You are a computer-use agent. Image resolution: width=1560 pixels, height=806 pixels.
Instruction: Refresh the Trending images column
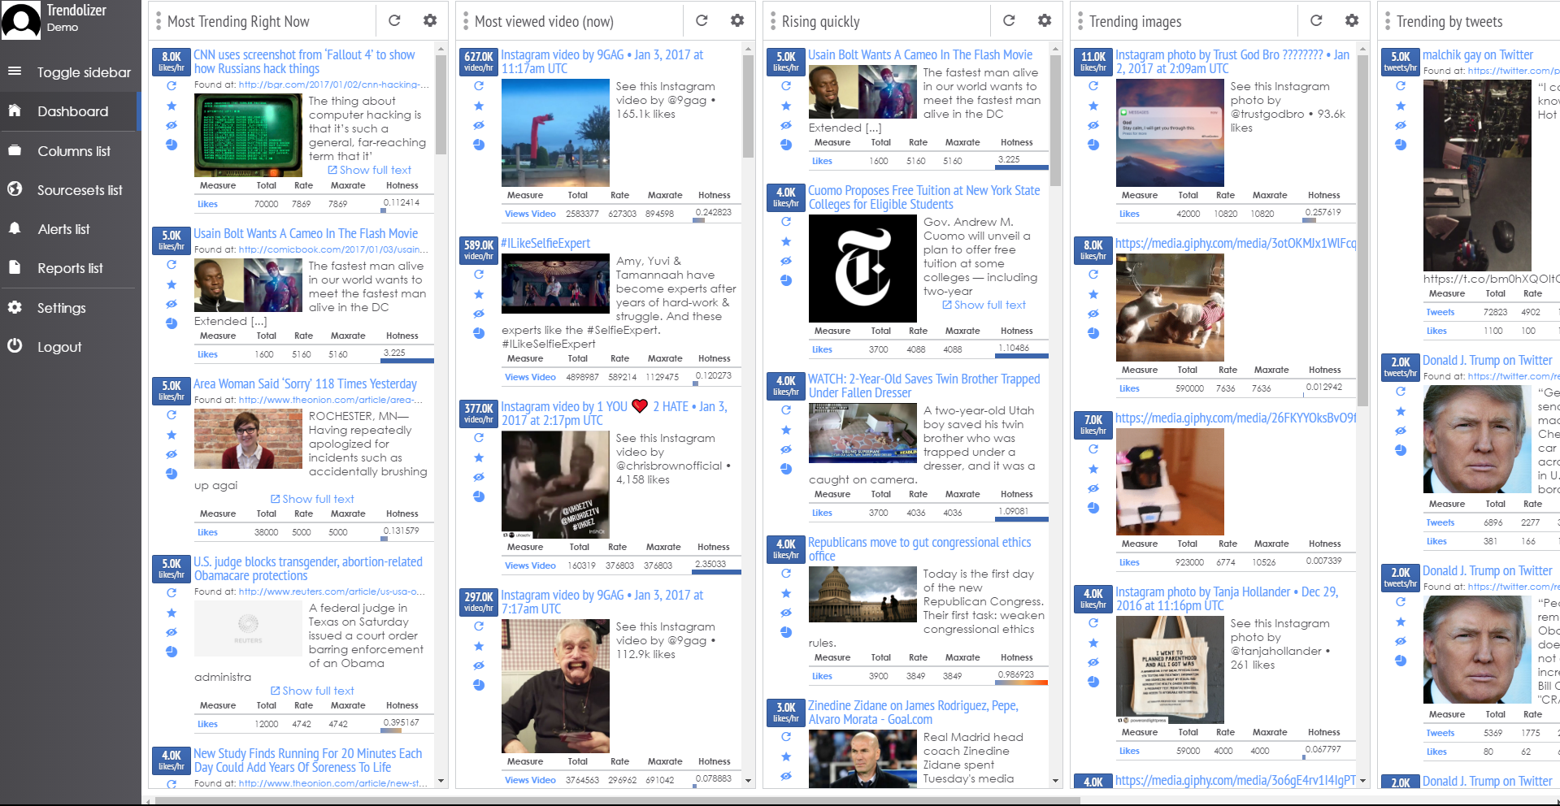pos(1316,20)
